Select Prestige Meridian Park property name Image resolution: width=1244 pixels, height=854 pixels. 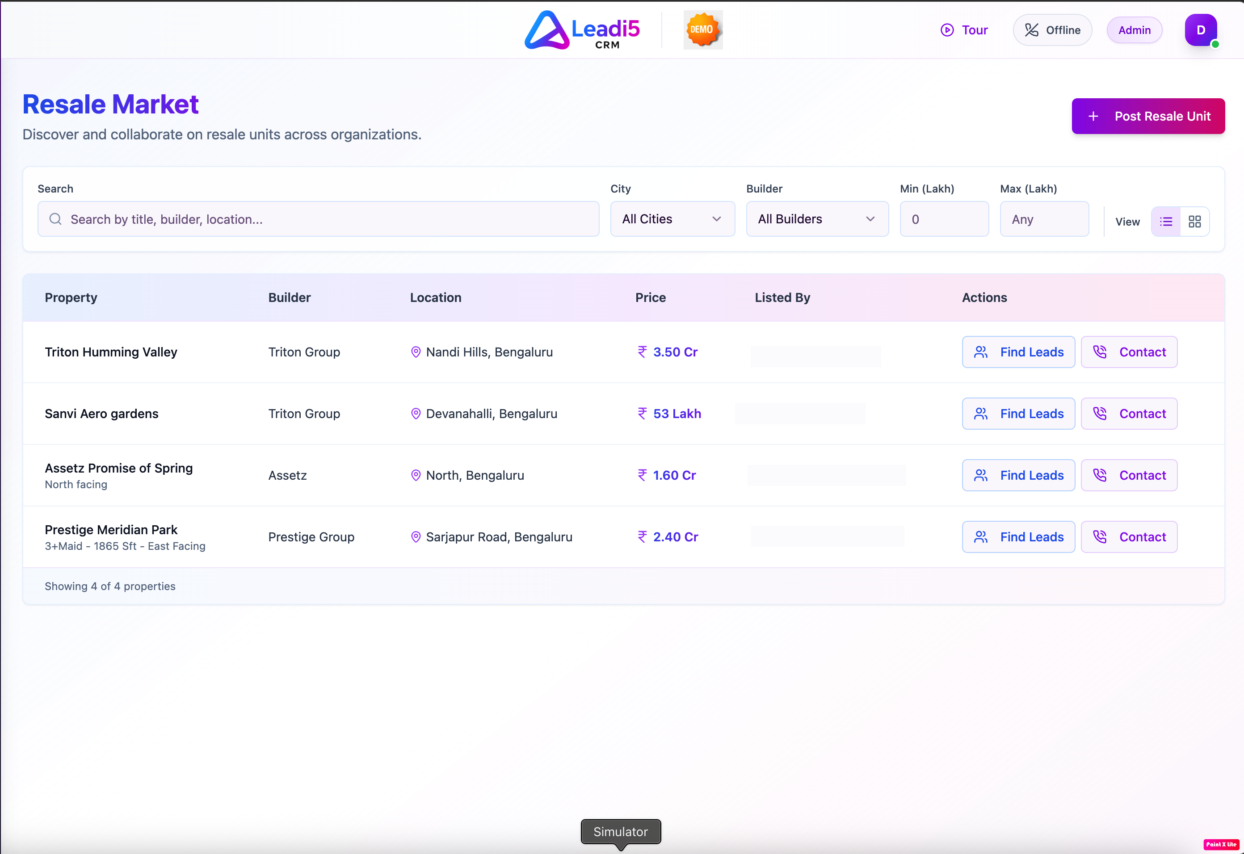point(111,530)
